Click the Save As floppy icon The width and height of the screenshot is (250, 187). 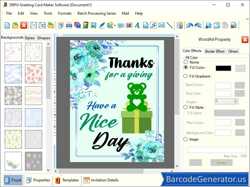coord(42,25)
